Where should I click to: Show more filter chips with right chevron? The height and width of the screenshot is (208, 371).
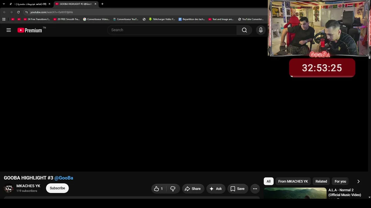[x=358, y=181]
